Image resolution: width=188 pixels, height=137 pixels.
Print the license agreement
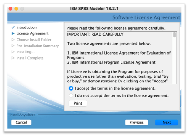point(78,103)
